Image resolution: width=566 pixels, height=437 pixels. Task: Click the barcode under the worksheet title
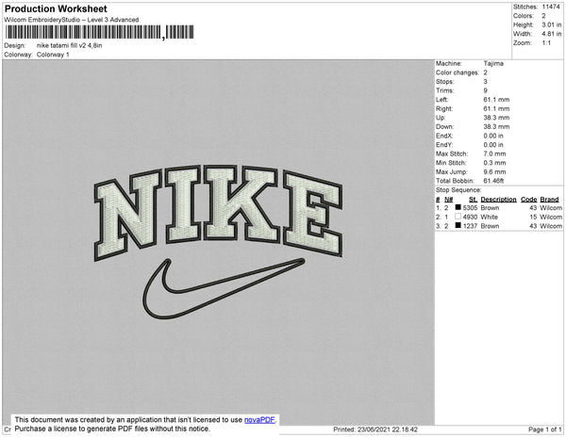pyautogui.click(x=100, y=32)
